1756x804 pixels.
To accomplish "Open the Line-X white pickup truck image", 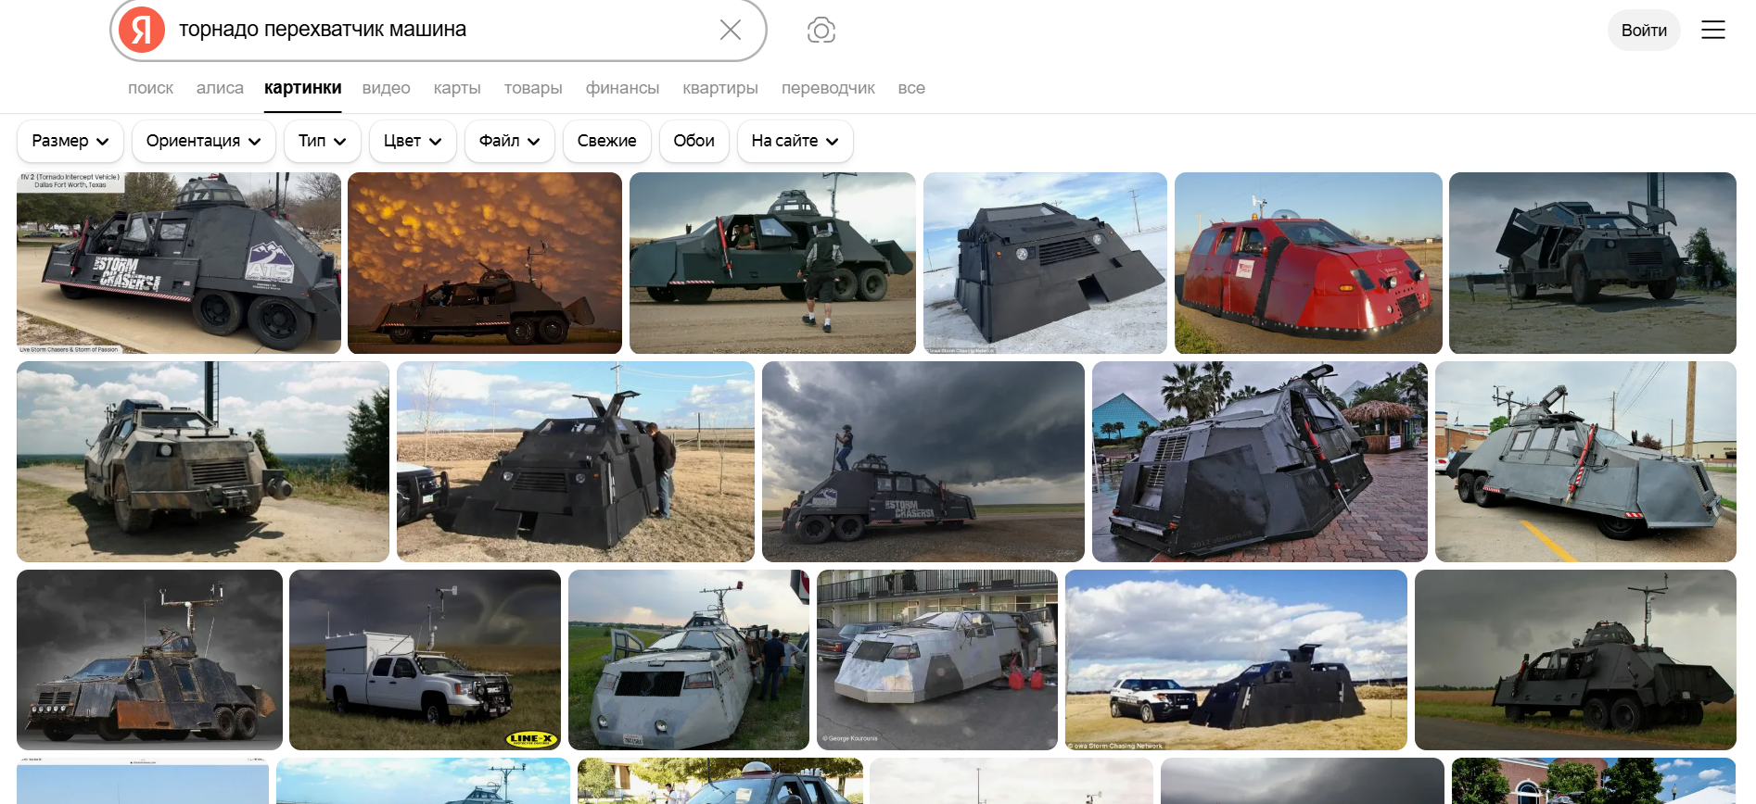I will point(425,660).
